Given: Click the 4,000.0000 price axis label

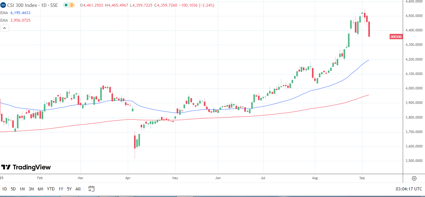Looking at the screenshot, I should point(414,88).
